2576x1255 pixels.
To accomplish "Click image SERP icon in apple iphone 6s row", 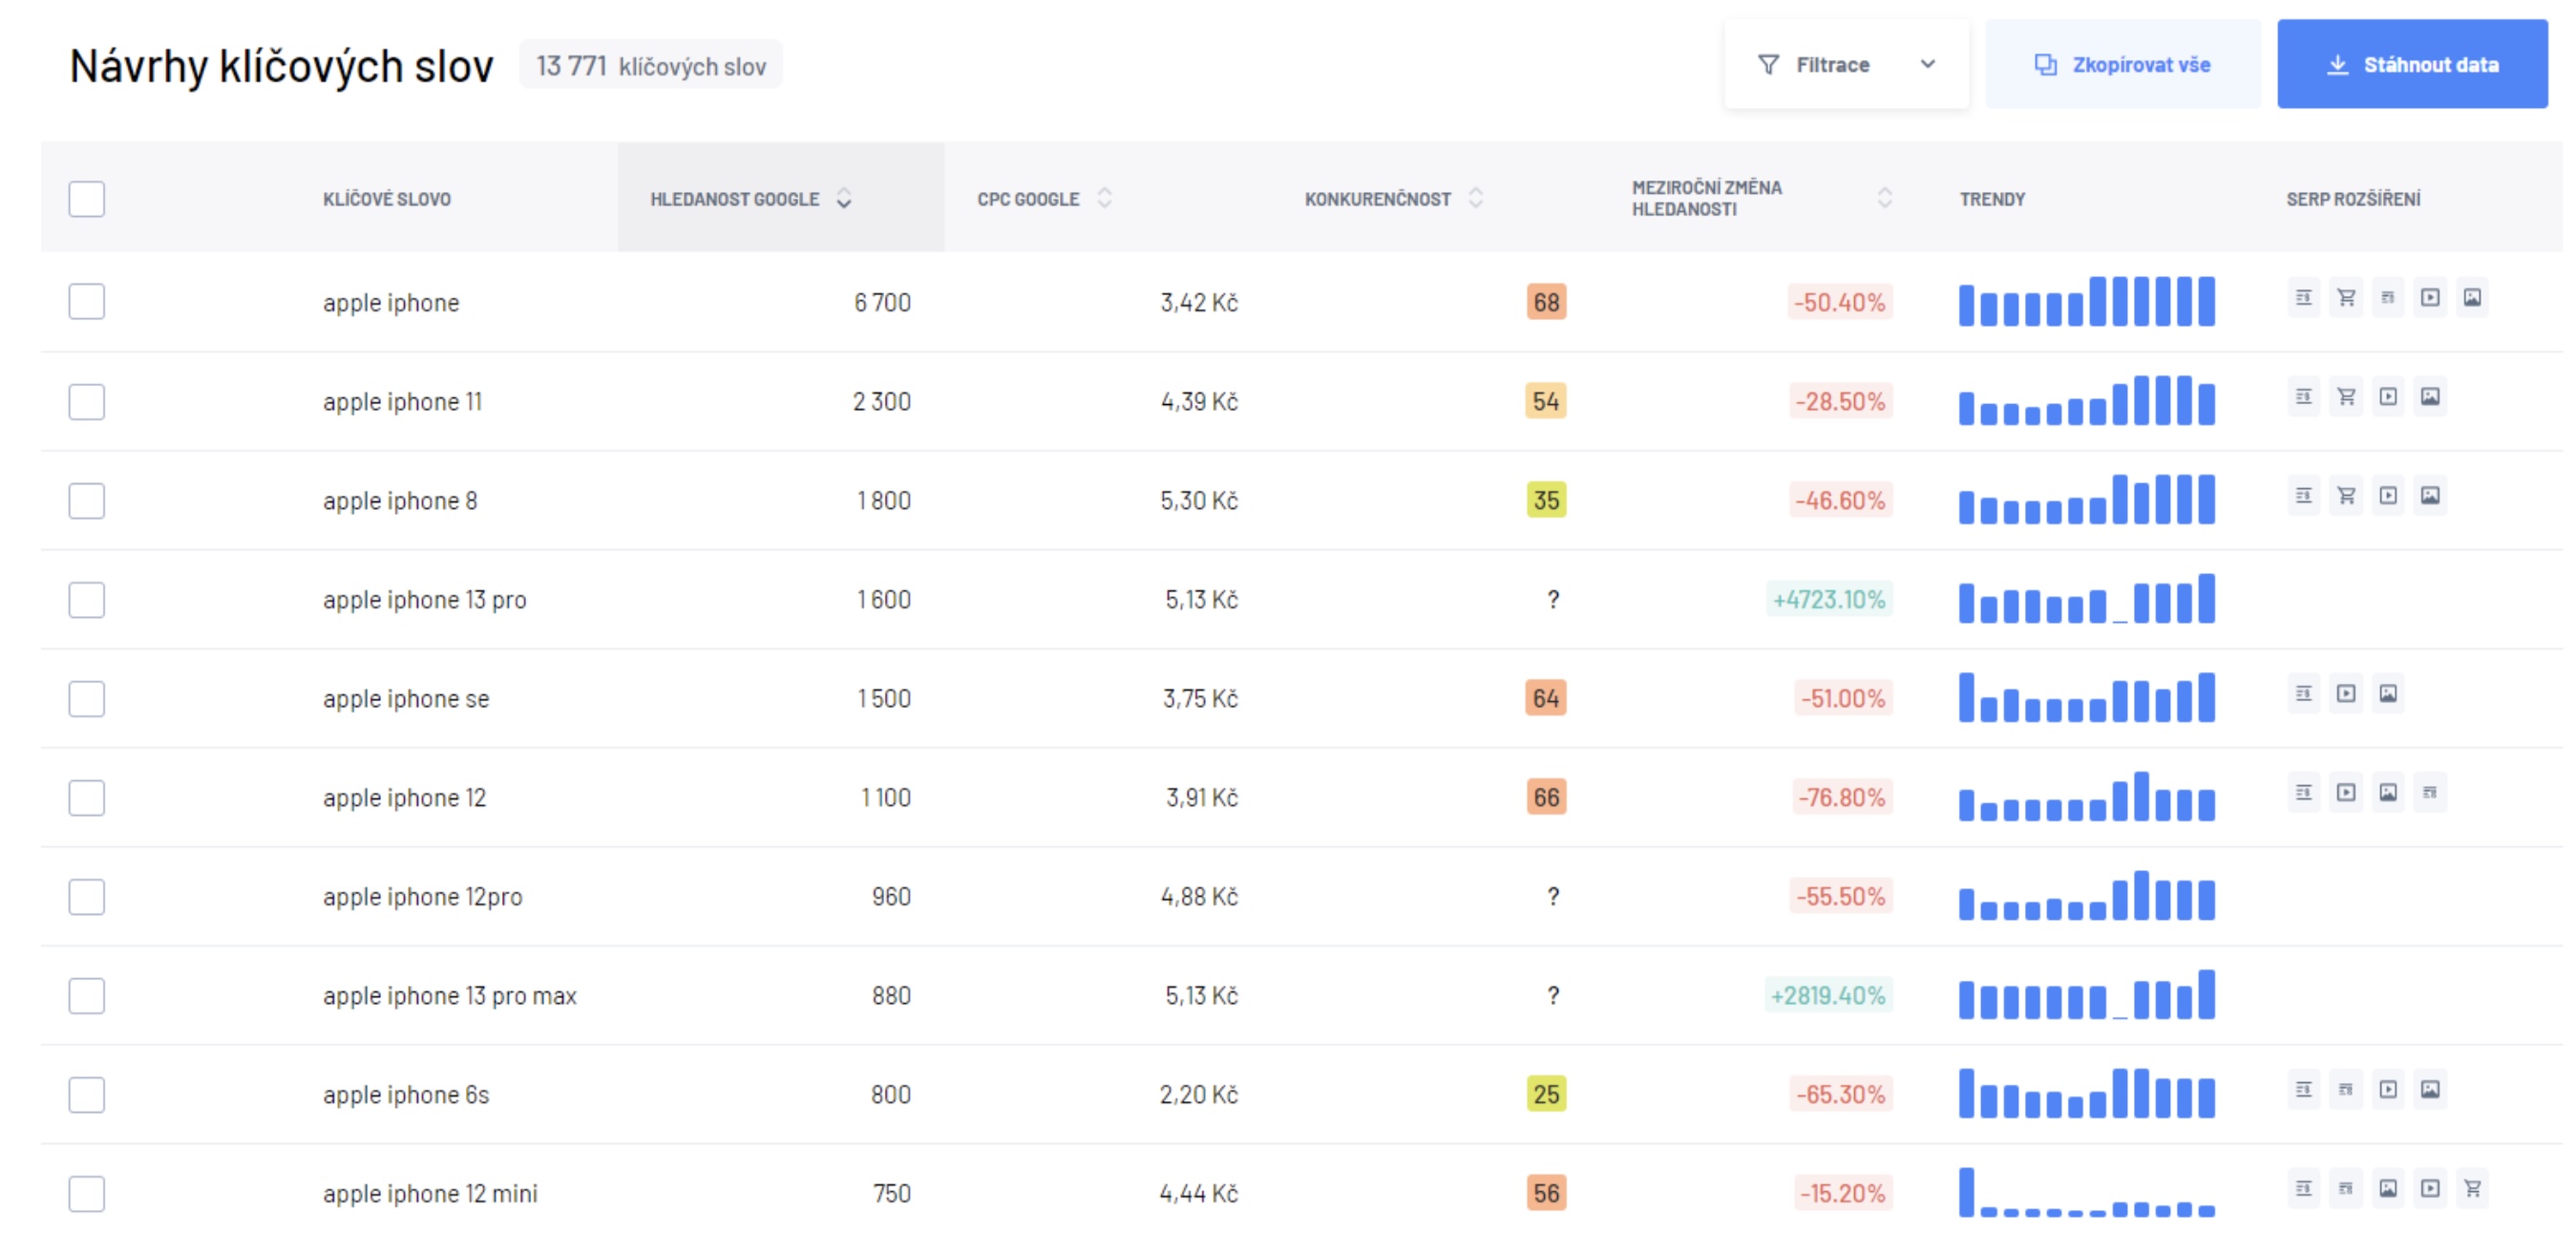I will click(2429, 1090).
